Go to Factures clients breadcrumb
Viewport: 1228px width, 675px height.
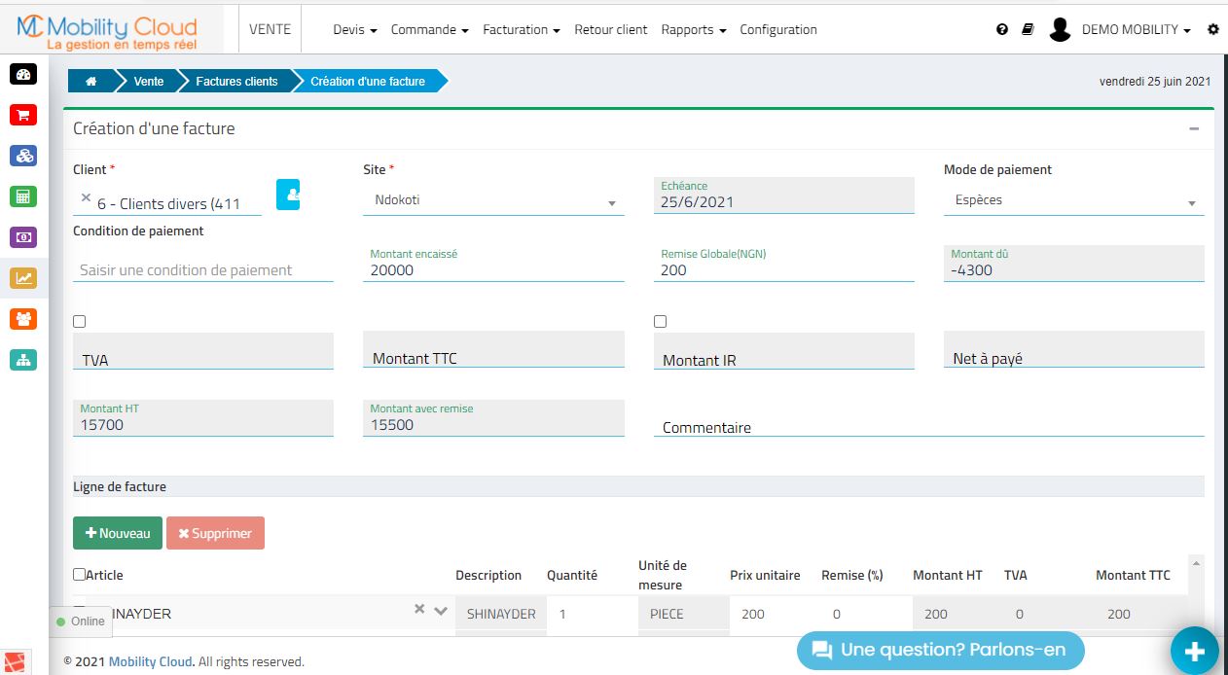[x=236, y=82]
